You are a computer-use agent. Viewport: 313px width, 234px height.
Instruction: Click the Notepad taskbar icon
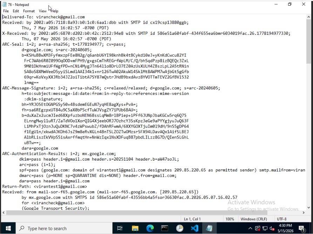[209, 228]
